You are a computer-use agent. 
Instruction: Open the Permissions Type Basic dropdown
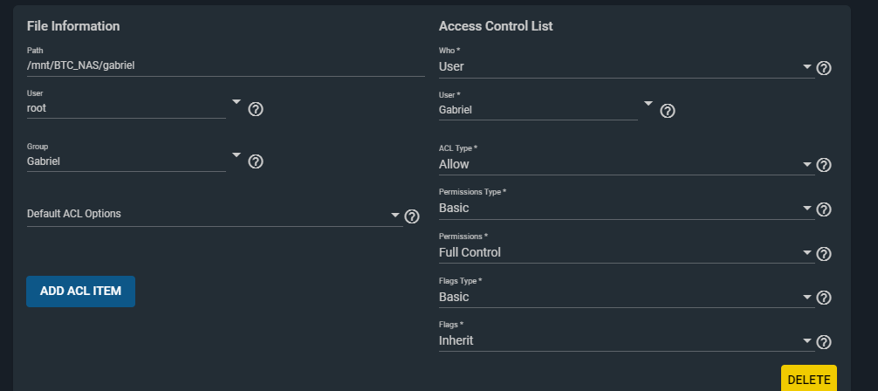(x=627, y=209)
